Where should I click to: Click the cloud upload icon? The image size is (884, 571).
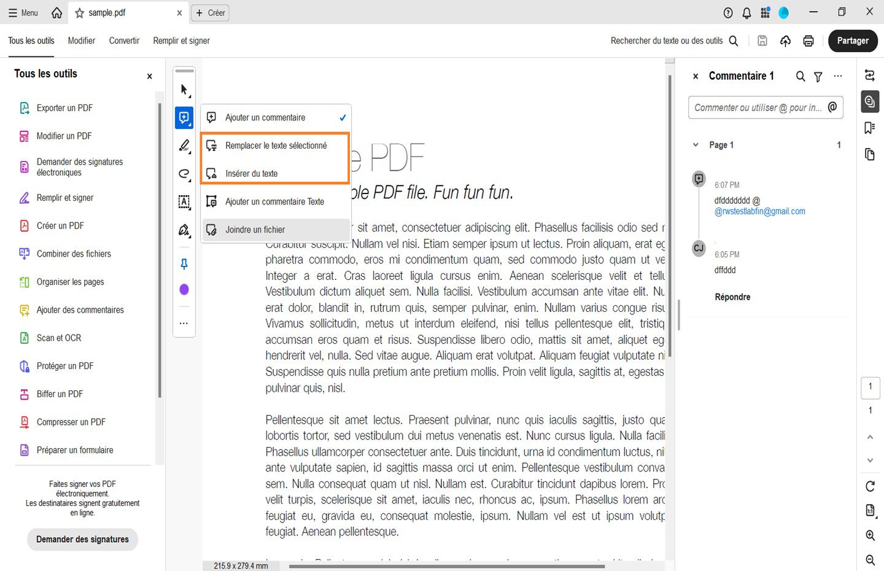(785, 41)
